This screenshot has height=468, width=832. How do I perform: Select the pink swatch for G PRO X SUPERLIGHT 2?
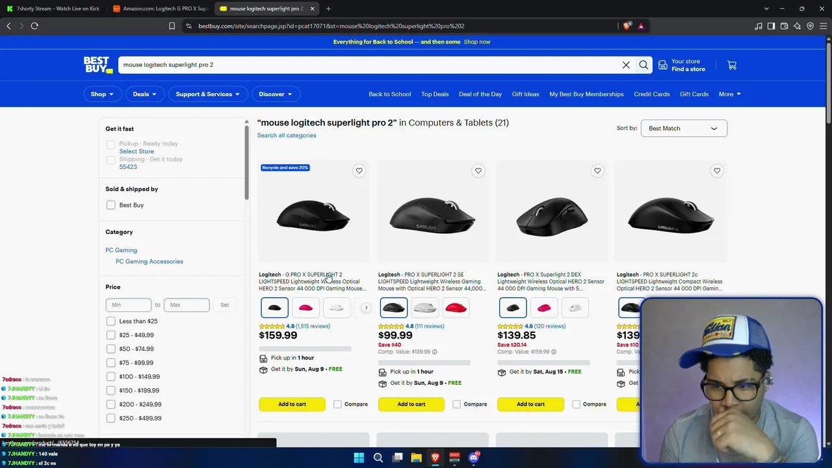pyautogui.click(x=305, y=307)
